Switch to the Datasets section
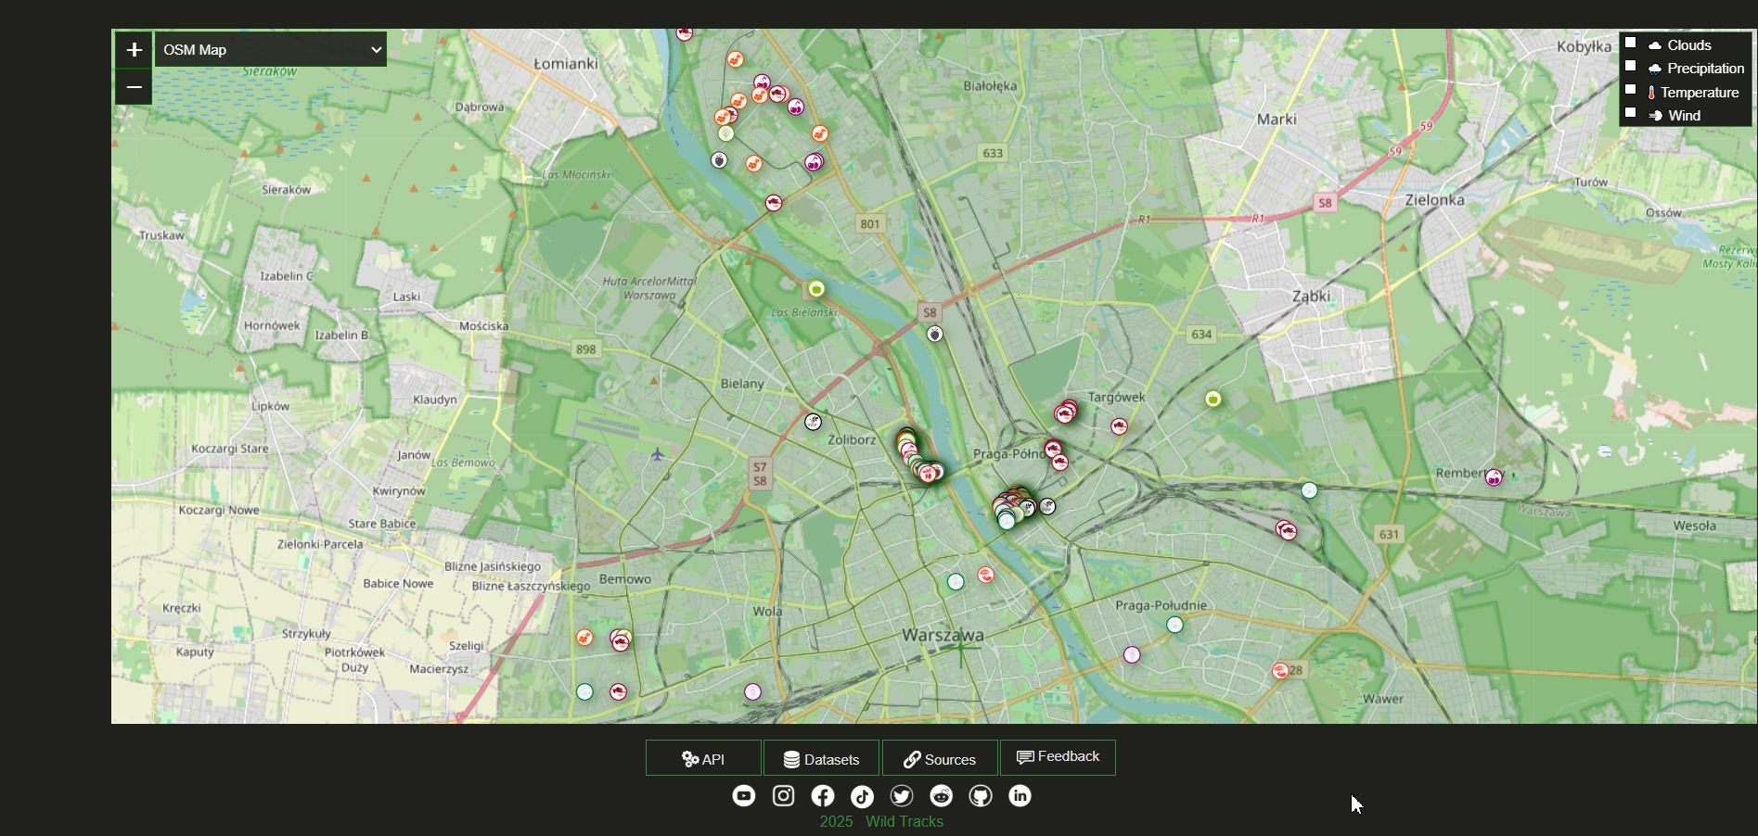 [x=821, y=758]
